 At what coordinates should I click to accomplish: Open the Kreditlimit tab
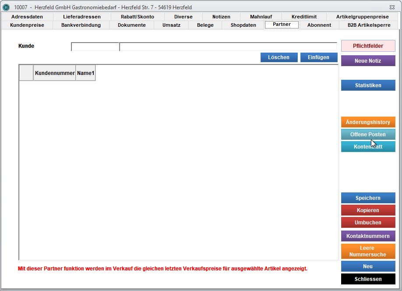point(304,17)
